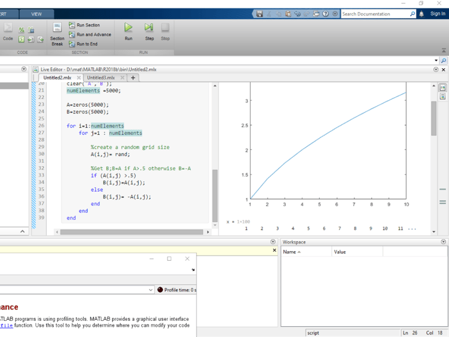Click the output scroll-down arrow
This screenshot has height=337, width=449.
tap(434, 231)
